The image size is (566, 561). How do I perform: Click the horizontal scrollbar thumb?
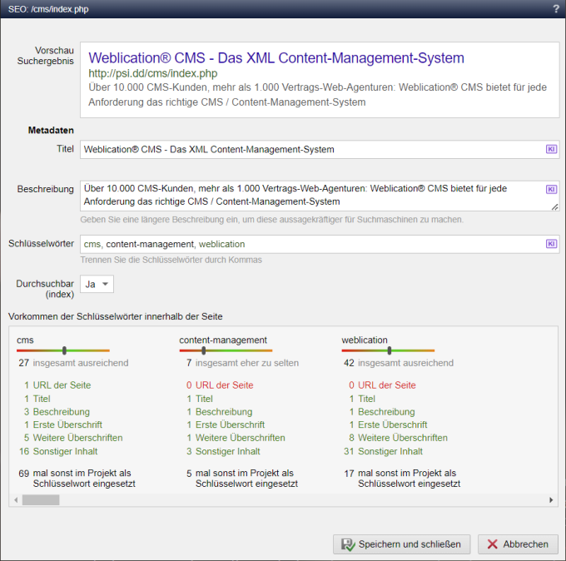(x=41, y=500)
